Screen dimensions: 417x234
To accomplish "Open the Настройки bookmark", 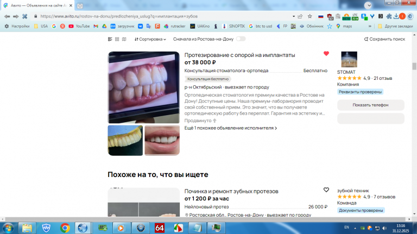I will pyautogui.click(x=17, y=26).
